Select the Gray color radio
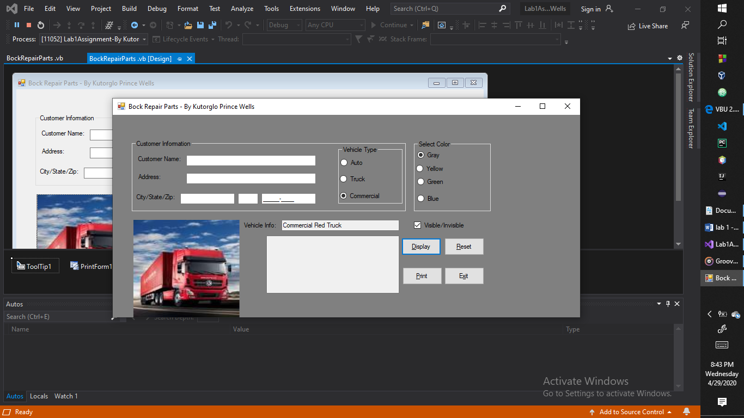 click(420, 155)
